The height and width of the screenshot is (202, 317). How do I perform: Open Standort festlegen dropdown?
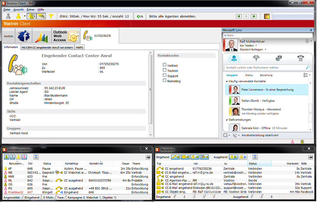[253, 49]
